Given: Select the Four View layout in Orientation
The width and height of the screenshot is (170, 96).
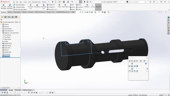Looking at the screenshot, I should (137, 71).
